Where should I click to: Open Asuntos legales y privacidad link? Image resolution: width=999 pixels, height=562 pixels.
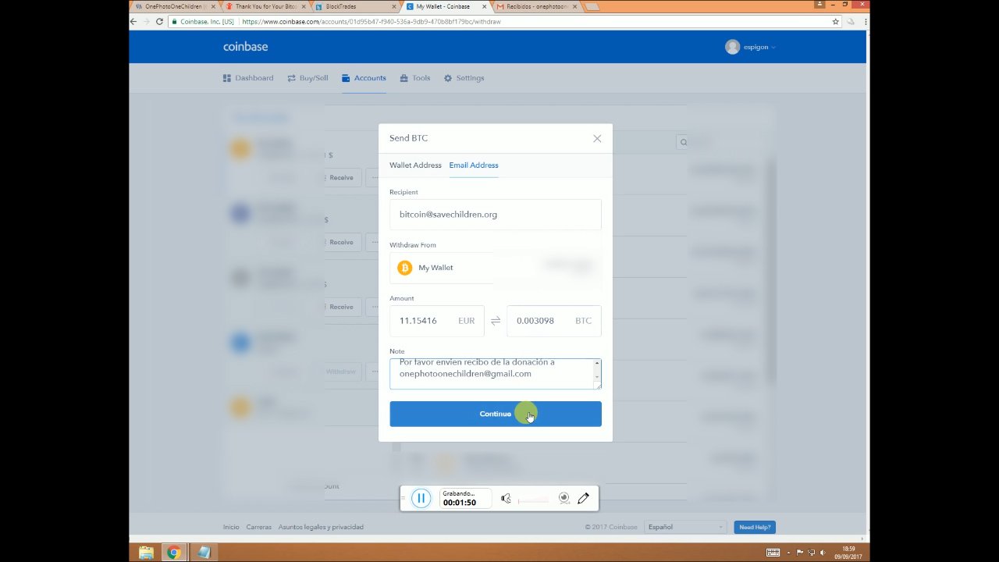pyautogui.click(x=321, y=527)
